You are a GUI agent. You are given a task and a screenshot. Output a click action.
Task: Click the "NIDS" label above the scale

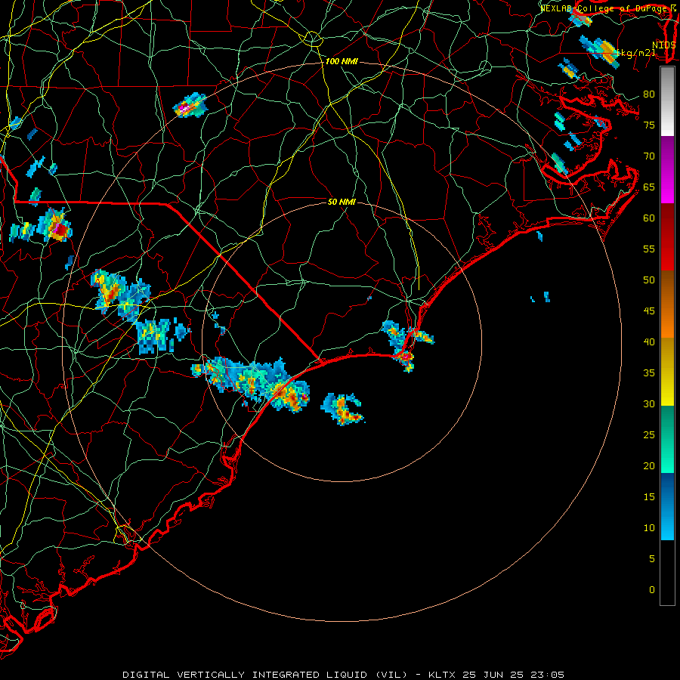click(663, 45)
